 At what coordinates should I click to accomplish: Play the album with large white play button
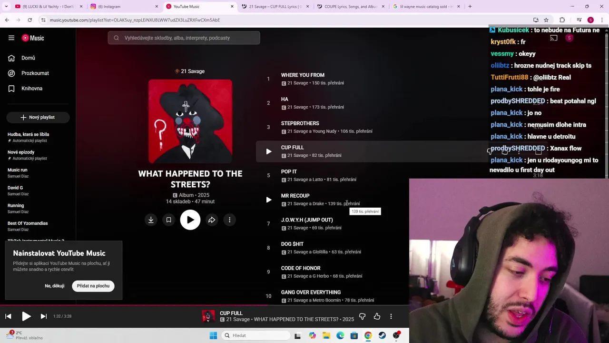click(190, 220)
